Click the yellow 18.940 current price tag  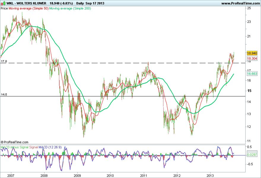(252, 53)
